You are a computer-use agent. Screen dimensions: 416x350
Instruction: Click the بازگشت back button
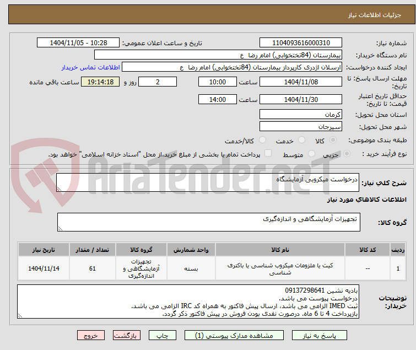(127, 336)
